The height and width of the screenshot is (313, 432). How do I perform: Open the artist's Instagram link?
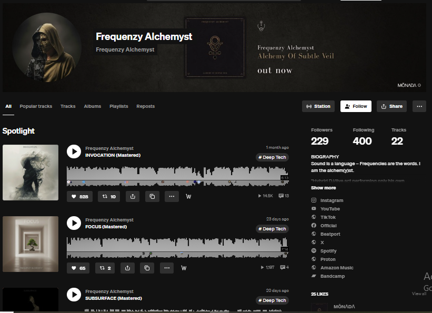(x=331, y=200)
